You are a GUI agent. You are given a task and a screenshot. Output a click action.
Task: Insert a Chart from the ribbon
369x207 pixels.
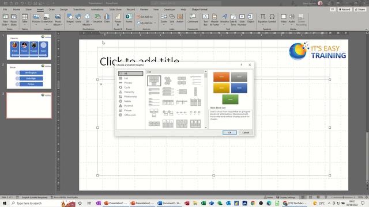pyautogui.click(x=107, y=18)
